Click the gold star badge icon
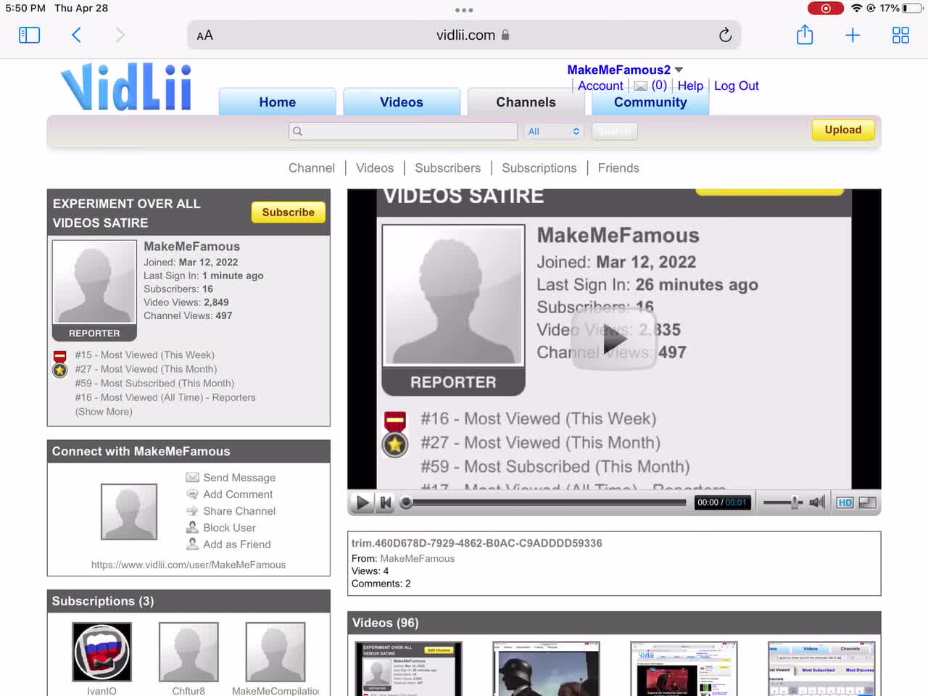Viewport: 928px width, 696px height. (x=60, y=370)
